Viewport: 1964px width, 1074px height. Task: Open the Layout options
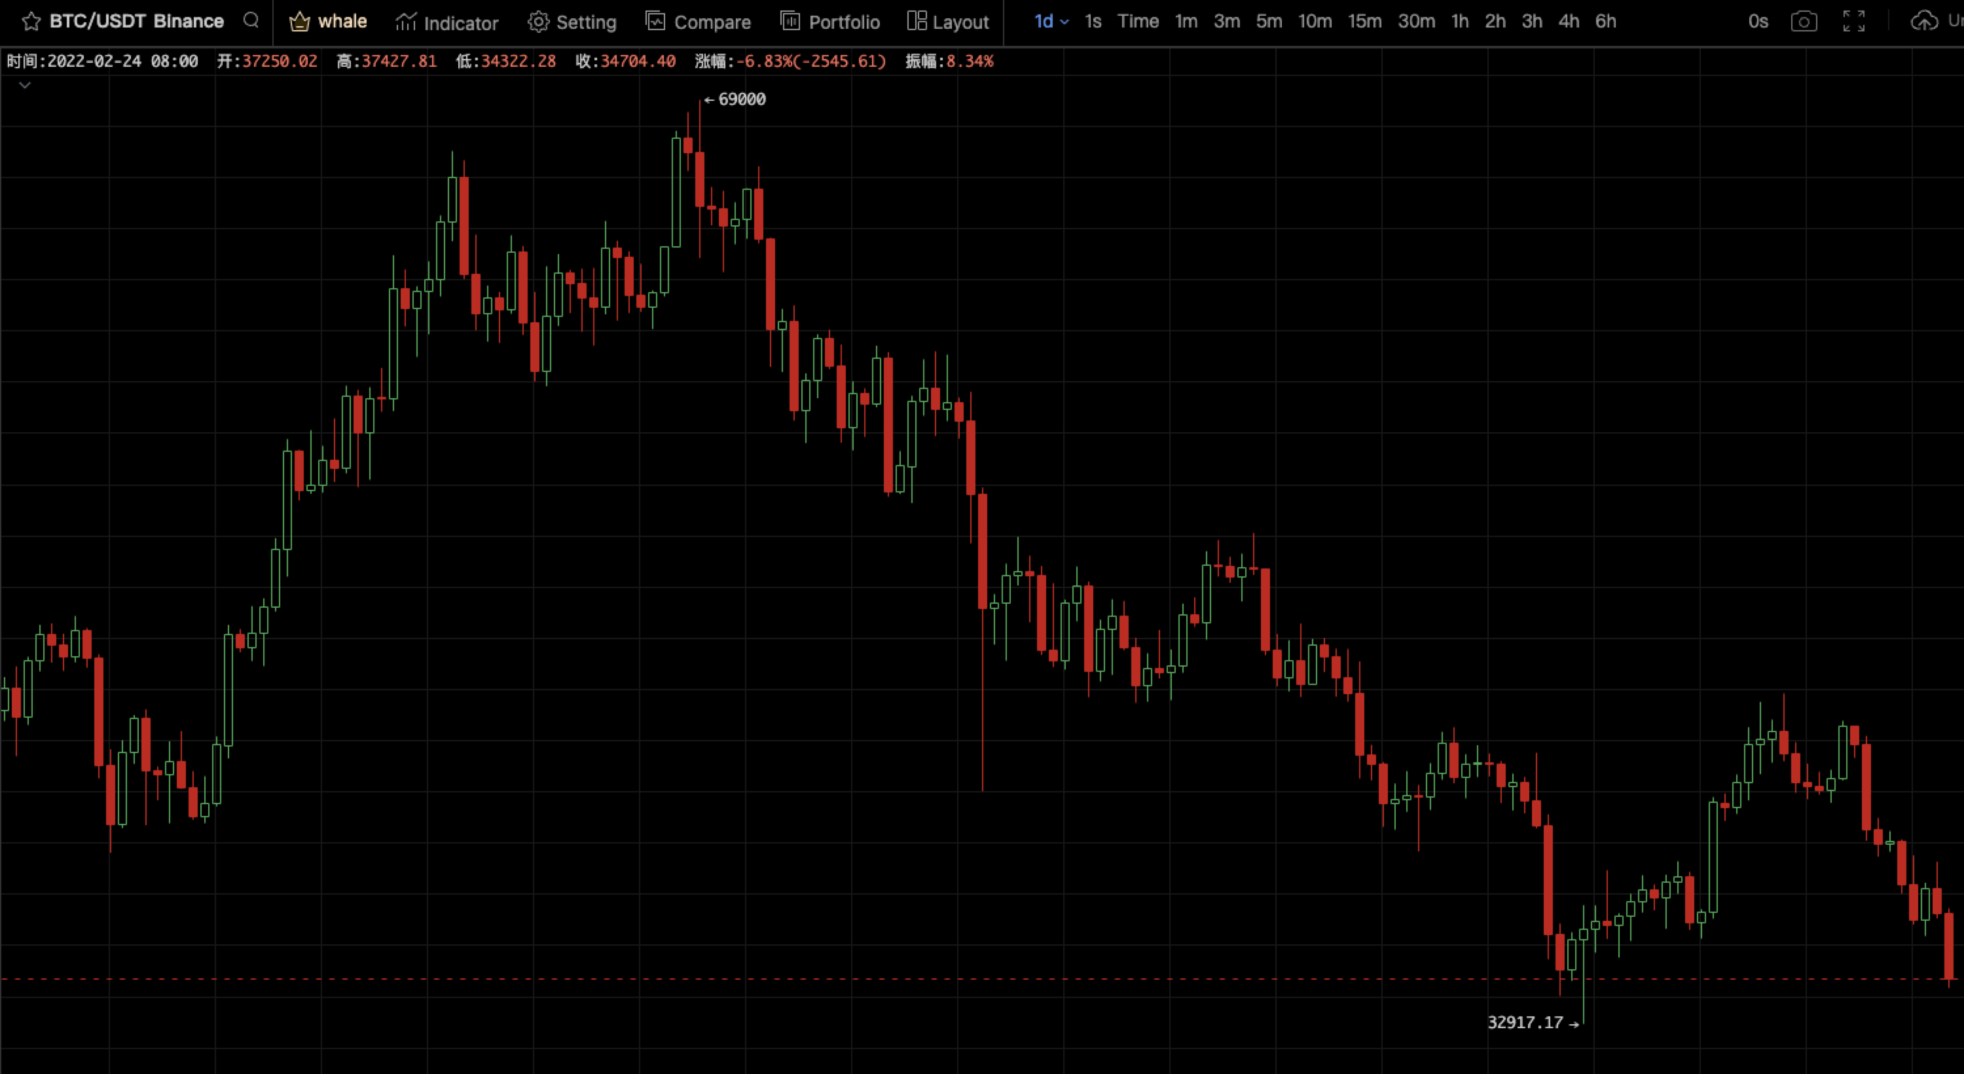pos(948,22)
